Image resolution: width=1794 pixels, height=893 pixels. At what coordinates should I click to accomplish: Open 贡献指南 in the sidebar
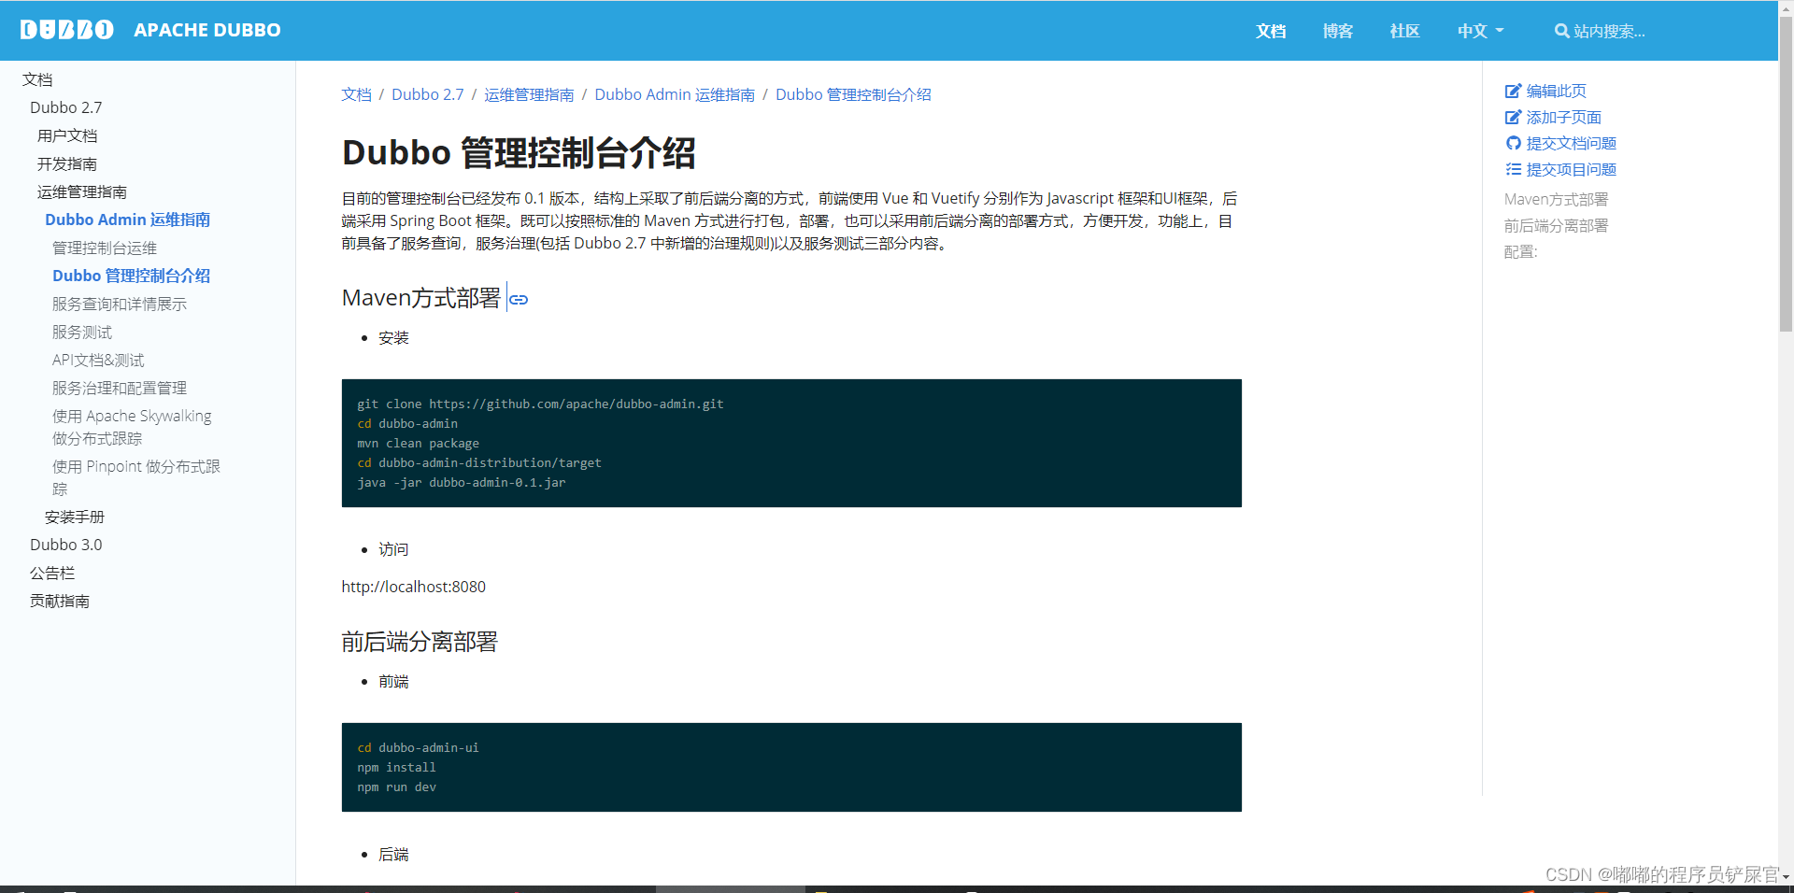[x=60, y=601]
